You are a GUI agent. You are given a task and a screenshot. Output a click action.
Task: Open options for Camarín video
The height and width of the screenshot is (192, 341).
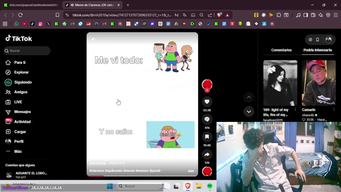[x=334, y=110]
